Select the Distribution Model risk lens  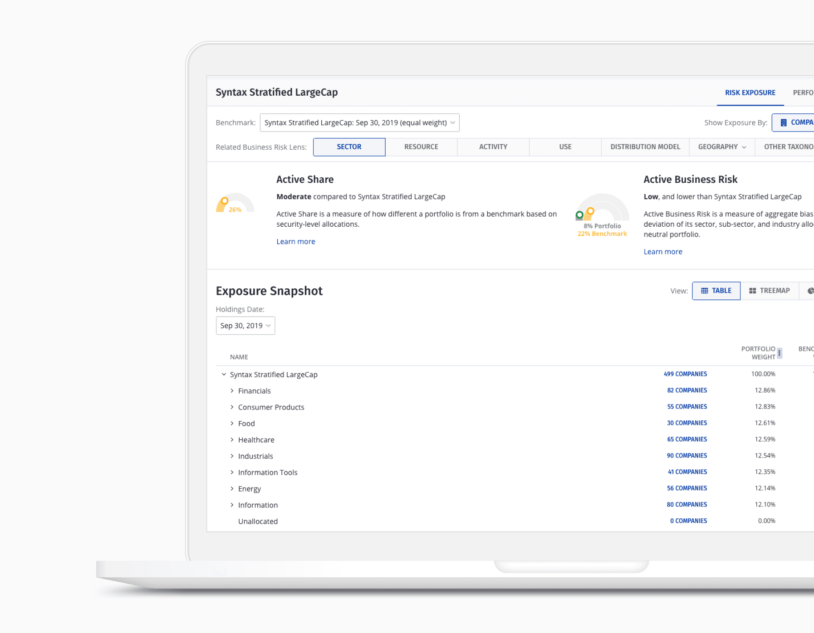pos(645,147)
